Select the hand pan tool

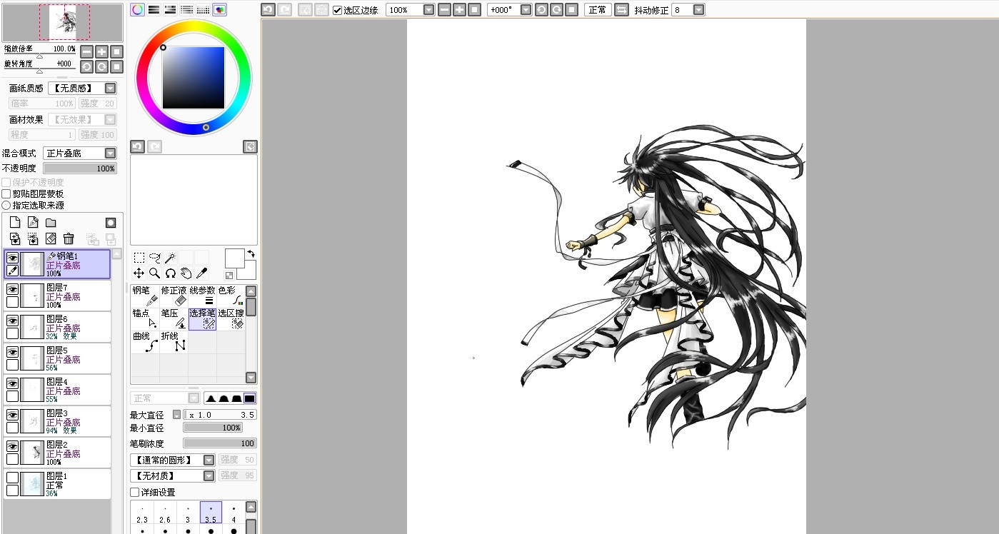click(x=186, y=273)
